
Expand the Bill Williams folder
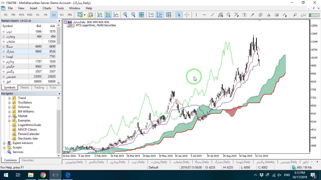point(10,111)
